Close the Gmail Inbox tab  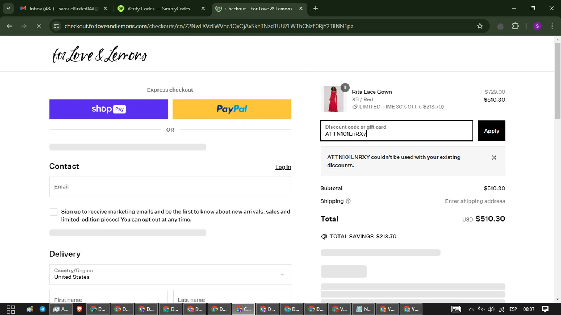click(105, 9)
